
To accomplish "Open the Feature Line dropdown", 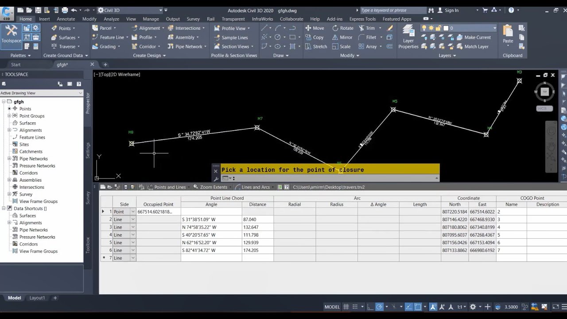I will 111,37.
